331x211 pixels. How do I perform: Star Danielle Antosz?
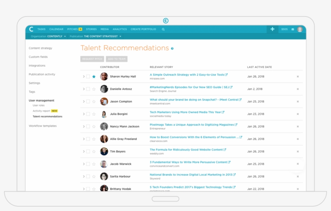(x=94, y=89)
